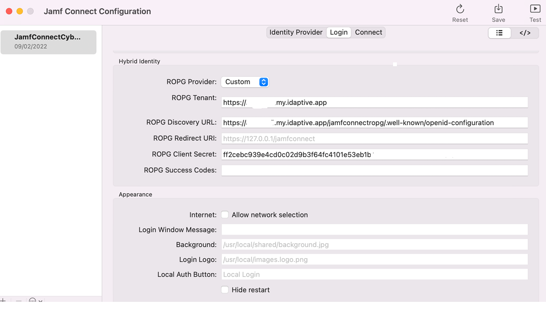Open the Connect tab
546x319 pixels.
coord(368,32)
